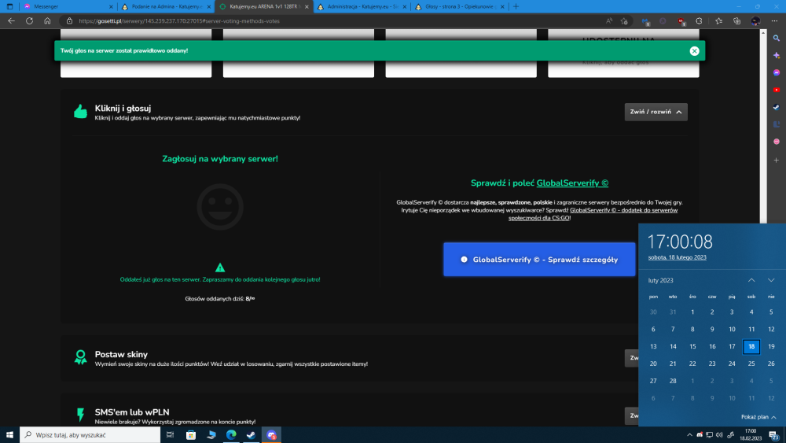
Task: Open the GlobalServerify © heading link
Action: [x=572, y=183]
